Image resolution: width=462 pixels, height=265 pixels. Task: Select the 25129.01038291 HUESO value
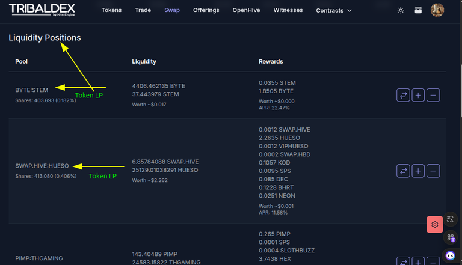pos(165,170)
